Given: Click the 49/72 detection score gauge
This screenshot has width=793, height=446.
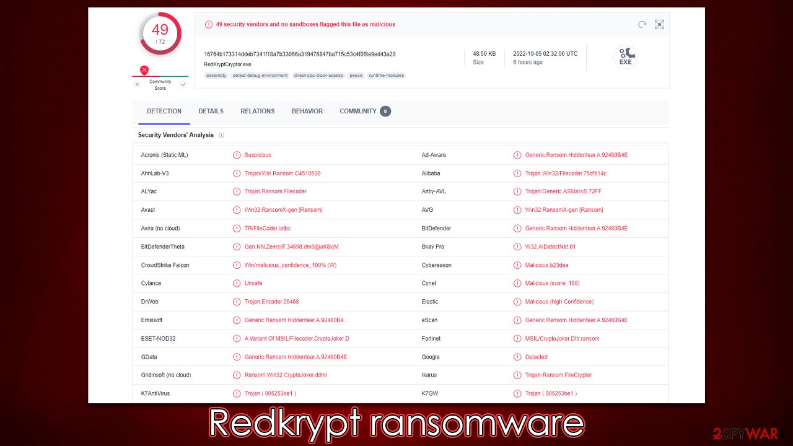Looking at the screenshot, I should pos(160,33).
